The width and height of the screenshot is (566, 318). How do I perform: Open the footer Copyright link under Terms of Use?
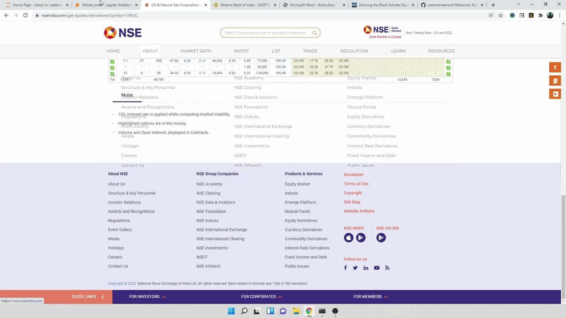click(x=352, y=193)
